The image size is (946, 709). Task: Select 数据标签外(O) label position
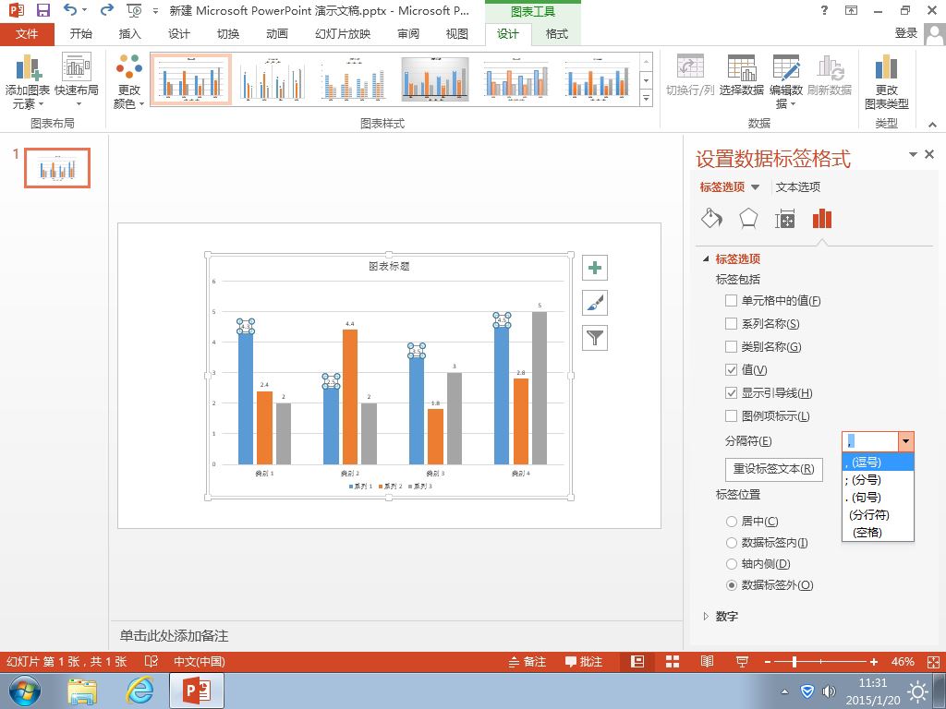732,584
